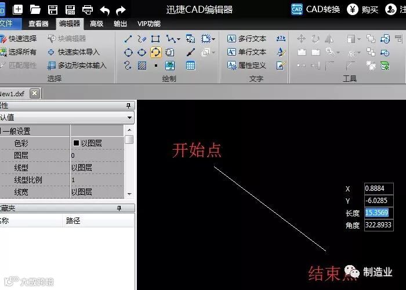Click the properties scrollbar down arrow
Image resolution: width=406 pixels, height=290 pixels.
click(129, 194)
